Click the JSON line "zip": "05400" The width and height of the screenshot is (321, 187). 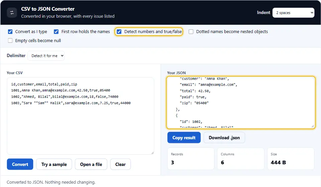click(194, 103)
